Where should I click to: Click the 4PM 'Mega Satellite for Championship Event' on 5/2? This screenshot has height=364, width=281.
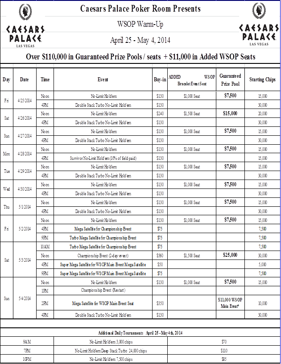click(103, 229)
